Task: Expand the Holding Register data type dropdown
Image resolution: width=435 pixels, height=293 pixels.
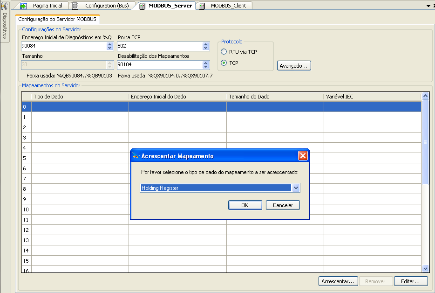Action: coord(296,188)
